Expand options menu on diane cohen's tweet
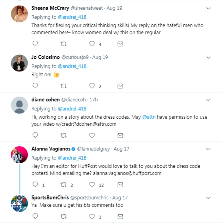 pyautogui.click(x=208, y=100)
